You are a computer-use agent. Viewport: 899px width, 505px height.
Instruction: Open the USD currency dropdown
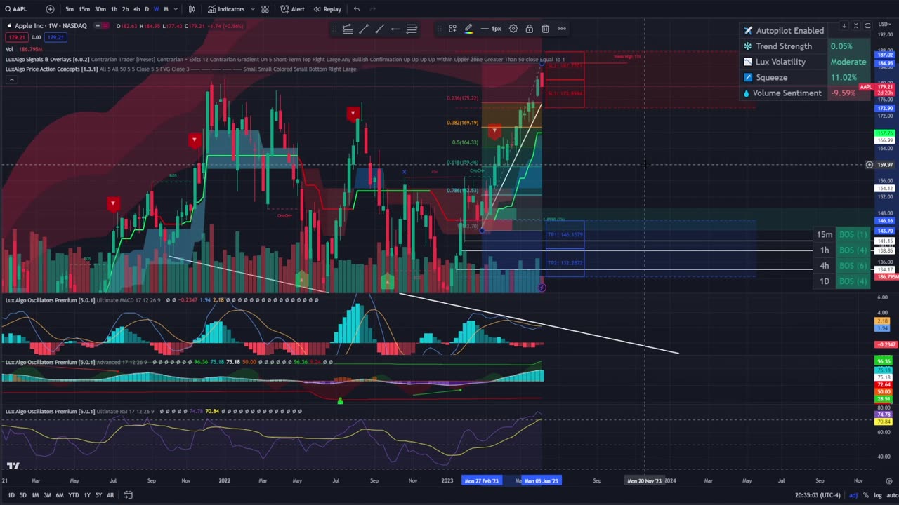pyautogui.click(x=884, y=26)
